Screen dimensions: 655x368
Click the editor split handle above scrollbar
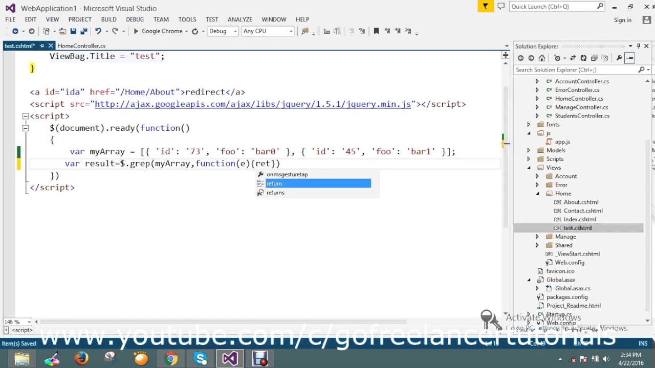(506, 55)
